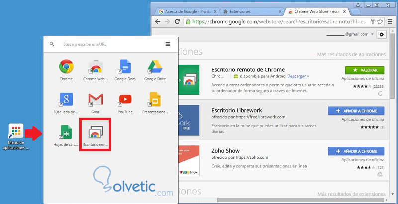The image size is (398, 204).
Task: Click the green VALORAR button
Action: 365,70
